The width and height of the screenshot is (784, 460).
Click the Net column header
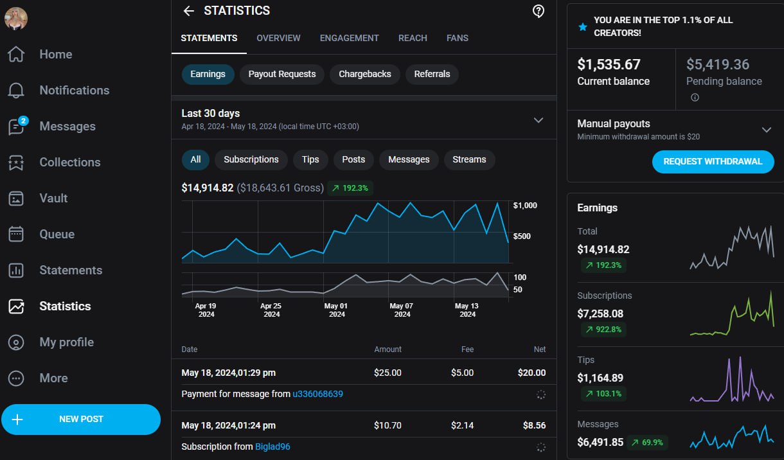tap(540, 349)
